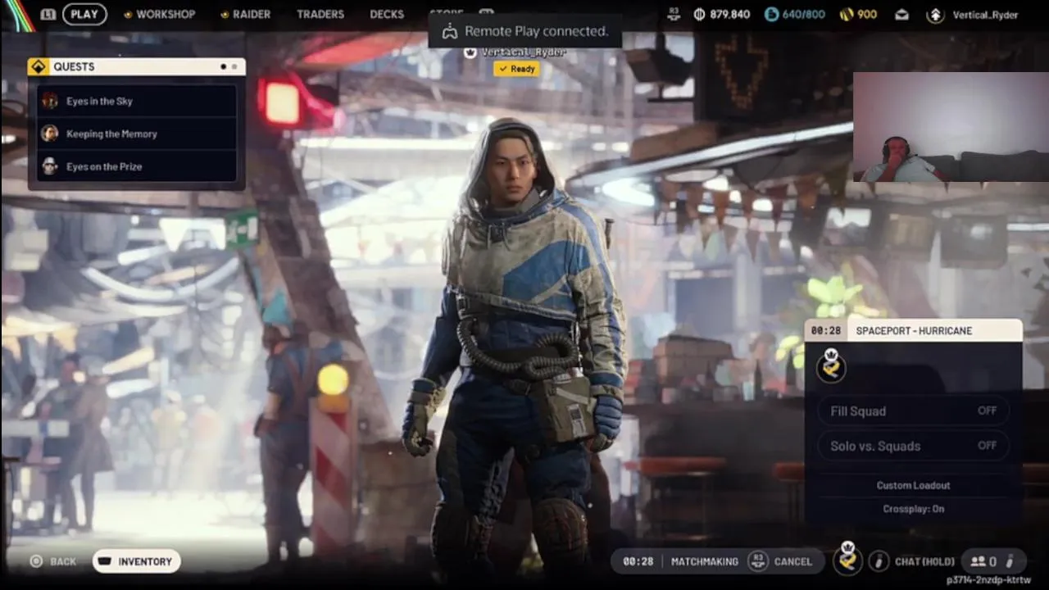Click the Eyes on the Prize quest portrait
The width and height of the screenshot is (1049, 590).
pyautogui.click(x=50, y=166)
